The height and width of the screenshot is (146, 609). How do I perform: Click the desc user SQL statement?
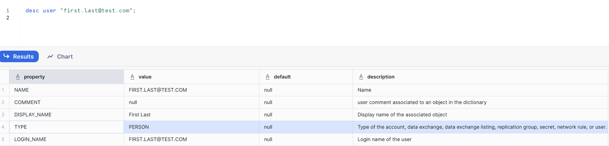click(x=80, y=11)
